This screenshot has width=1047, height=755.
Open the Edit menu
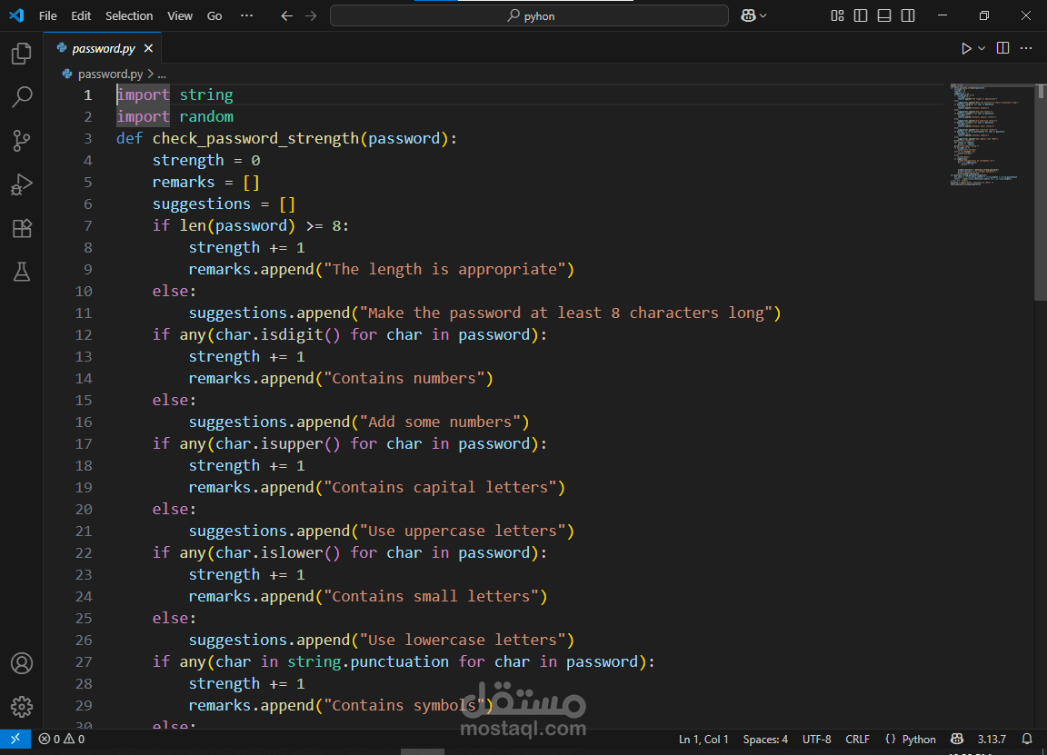click(x=81, y=15)
